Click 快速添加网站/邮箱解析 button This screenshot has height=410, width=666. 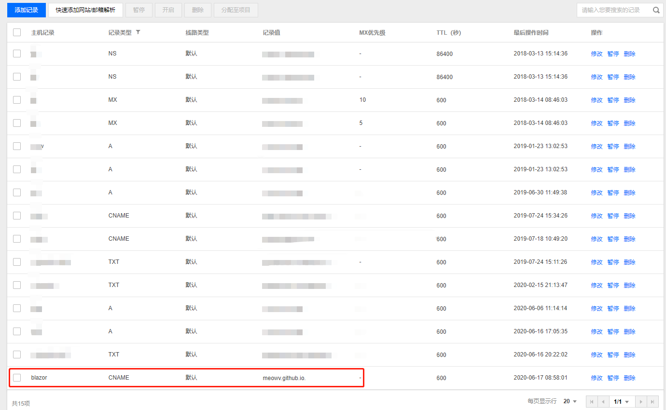coord(85,10)
